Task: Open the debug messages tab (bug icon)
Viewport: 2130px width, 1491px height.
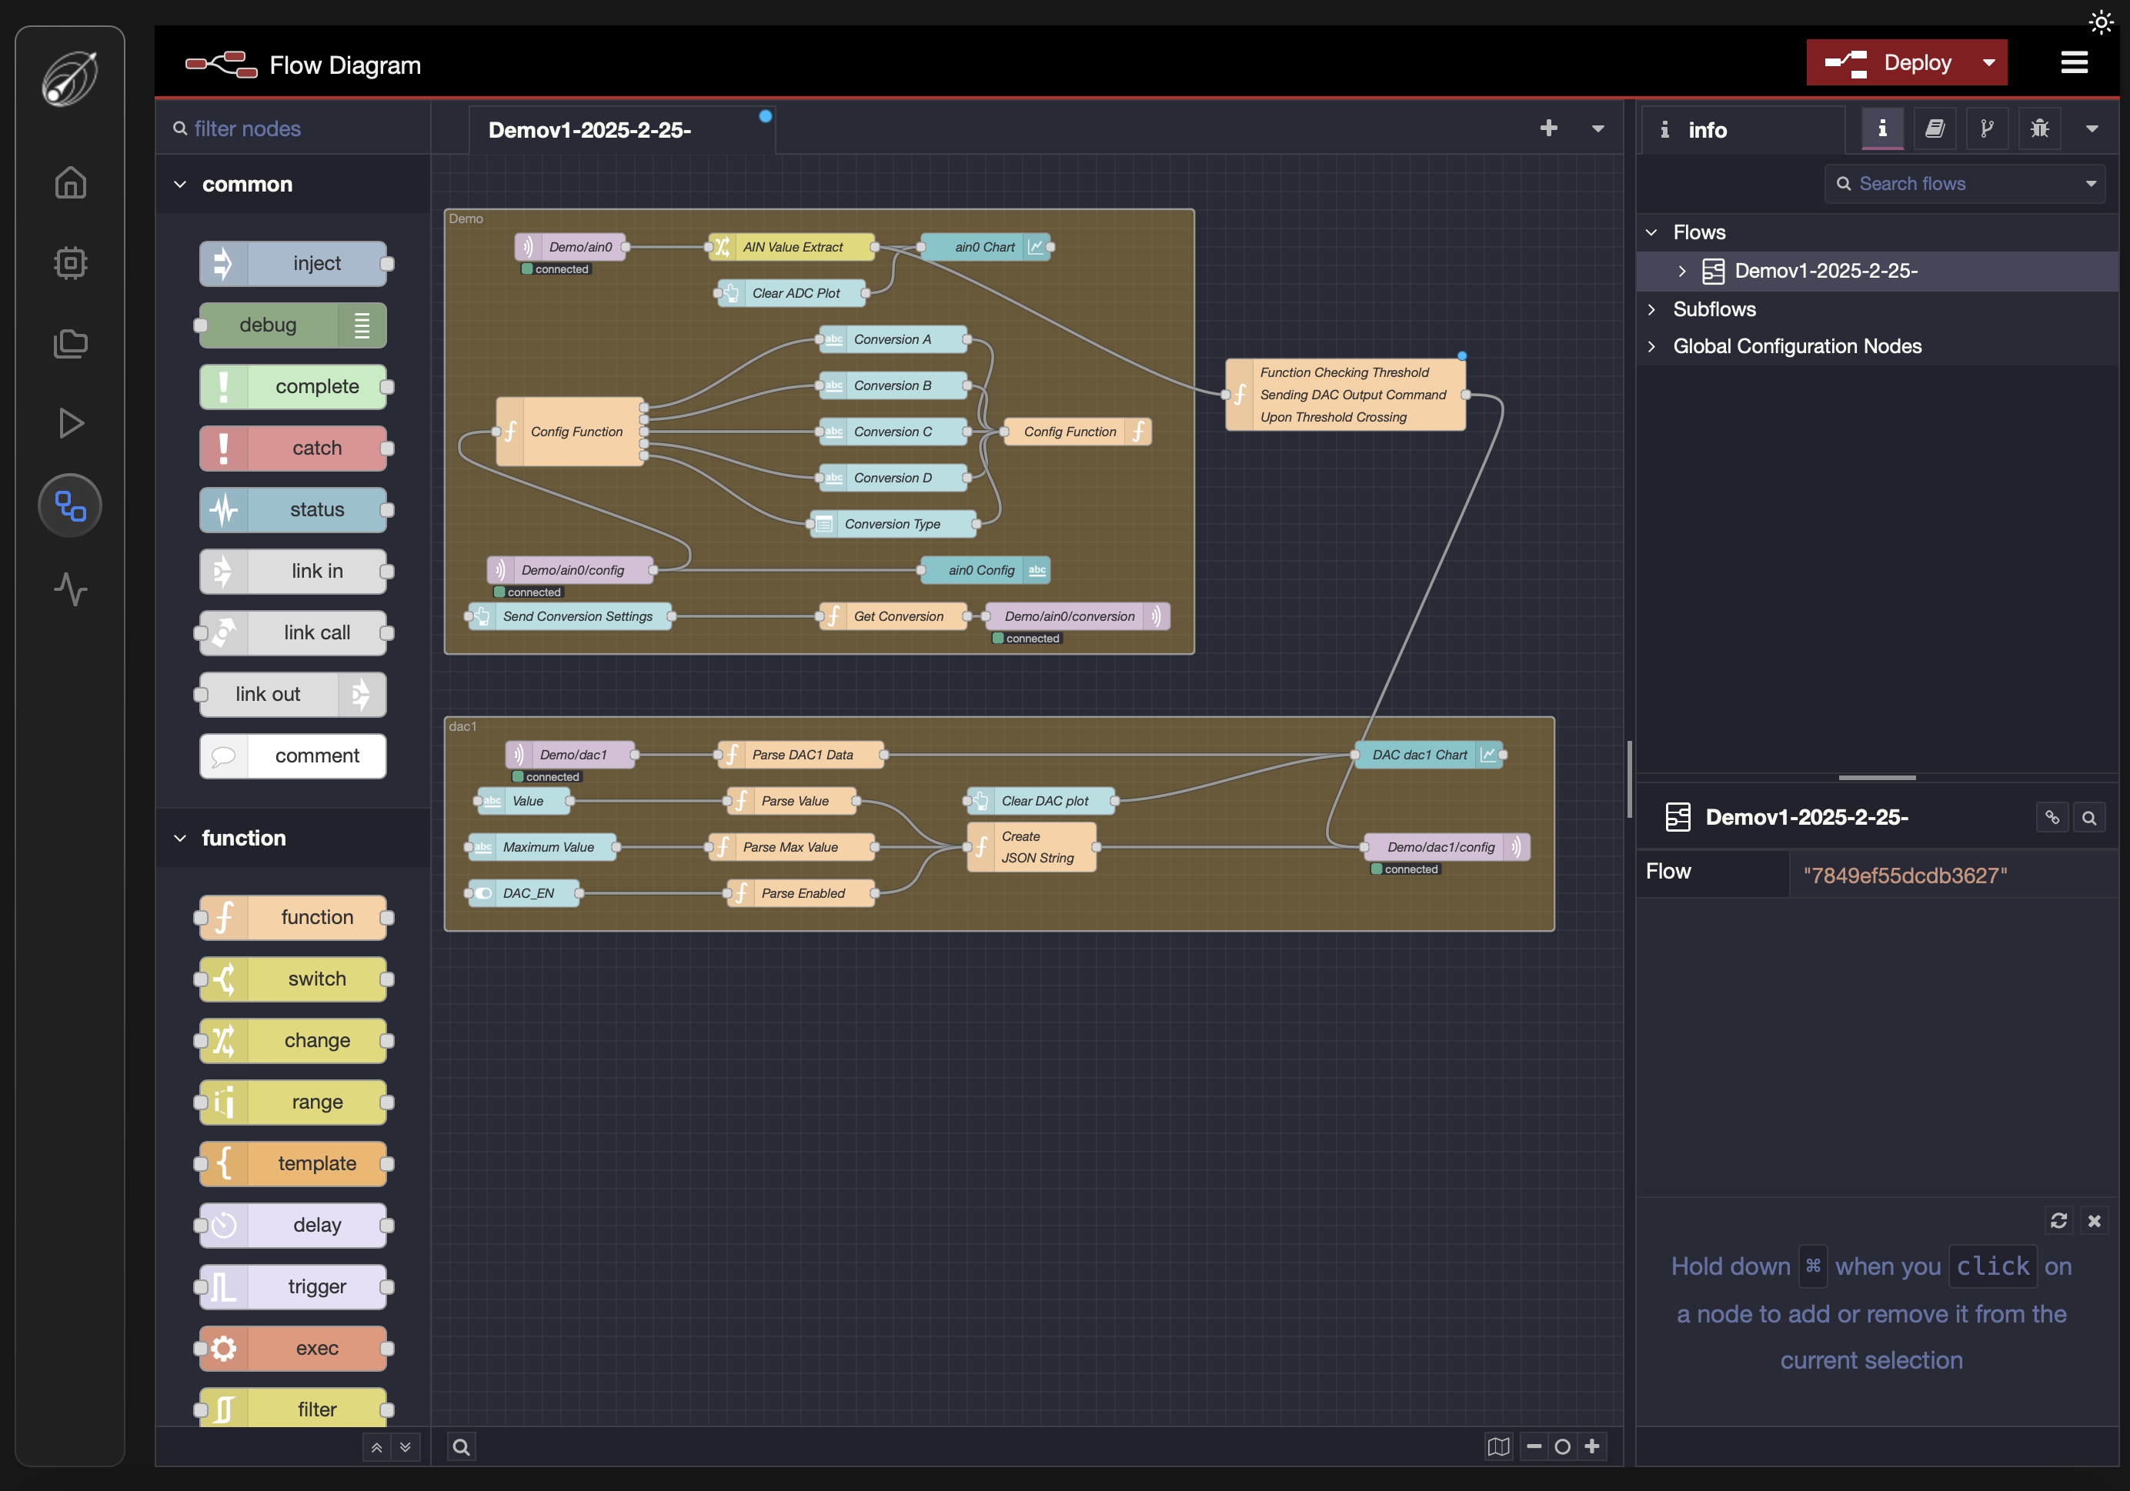Action: pyautogui.click(x=2038, y=129)
